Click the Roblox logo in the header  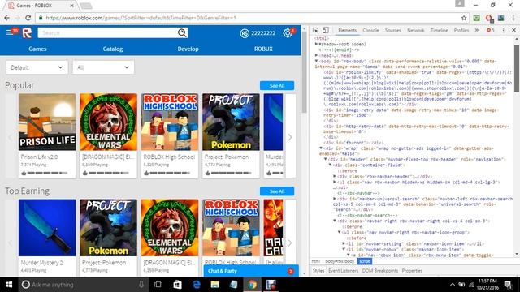[x=27, y=32]
